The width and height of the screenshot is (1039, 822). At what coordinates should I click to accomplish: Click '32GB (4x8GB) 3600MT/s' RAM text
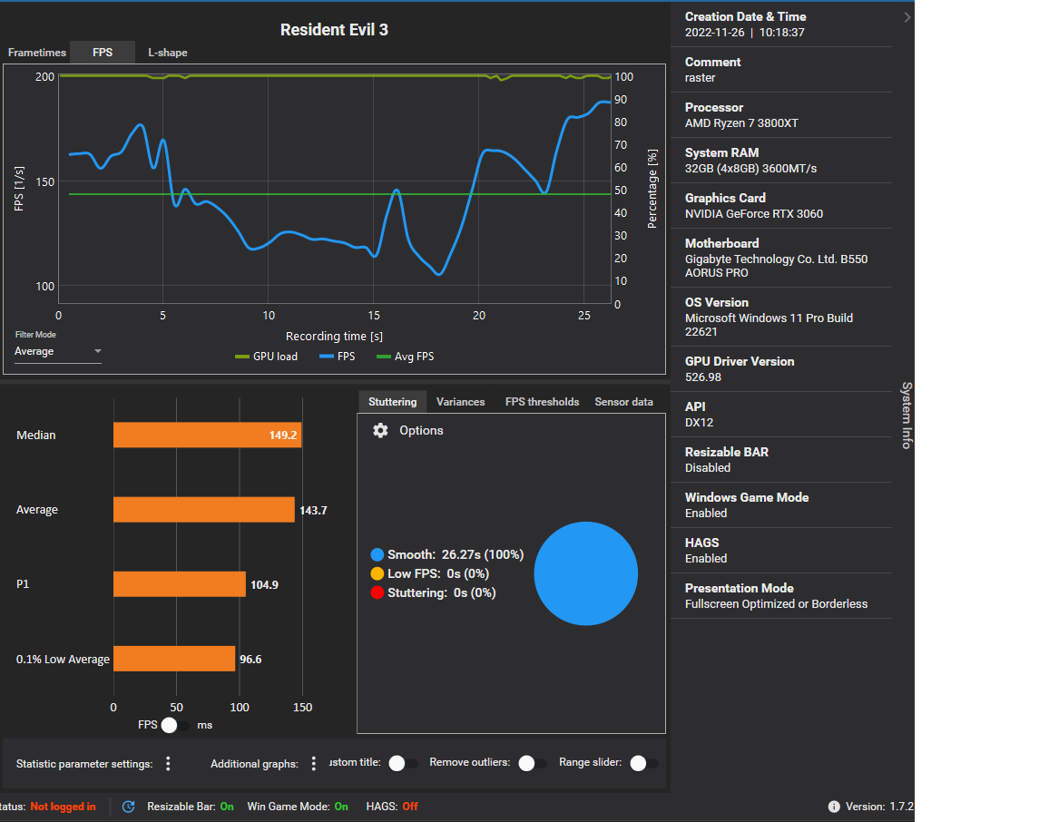750,168
